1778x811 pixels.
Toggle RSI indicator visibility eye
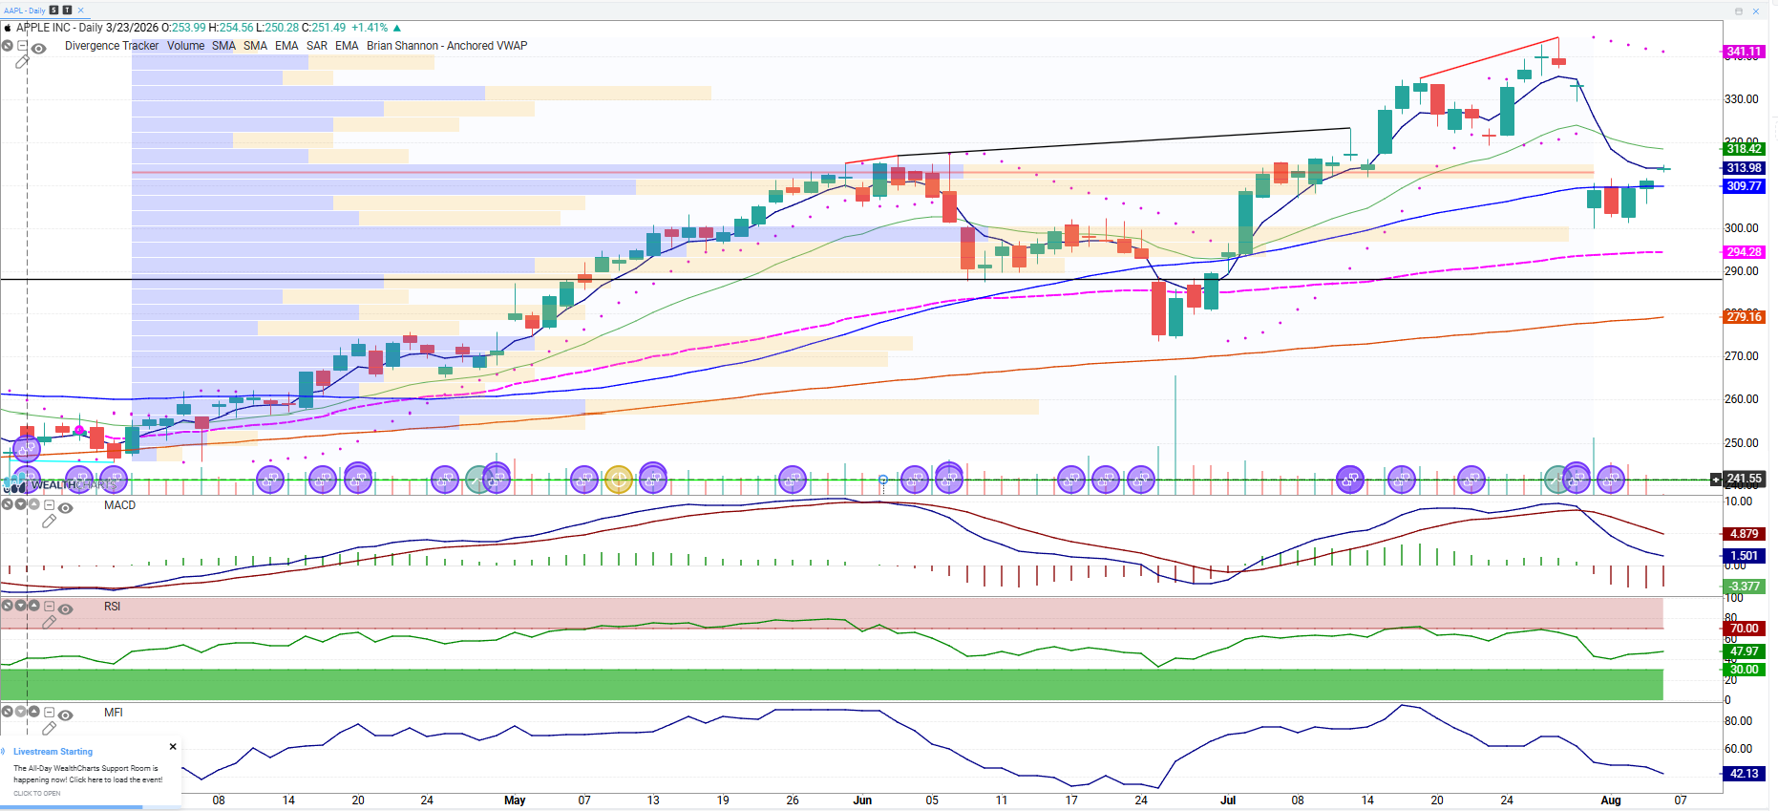[65, 608]
